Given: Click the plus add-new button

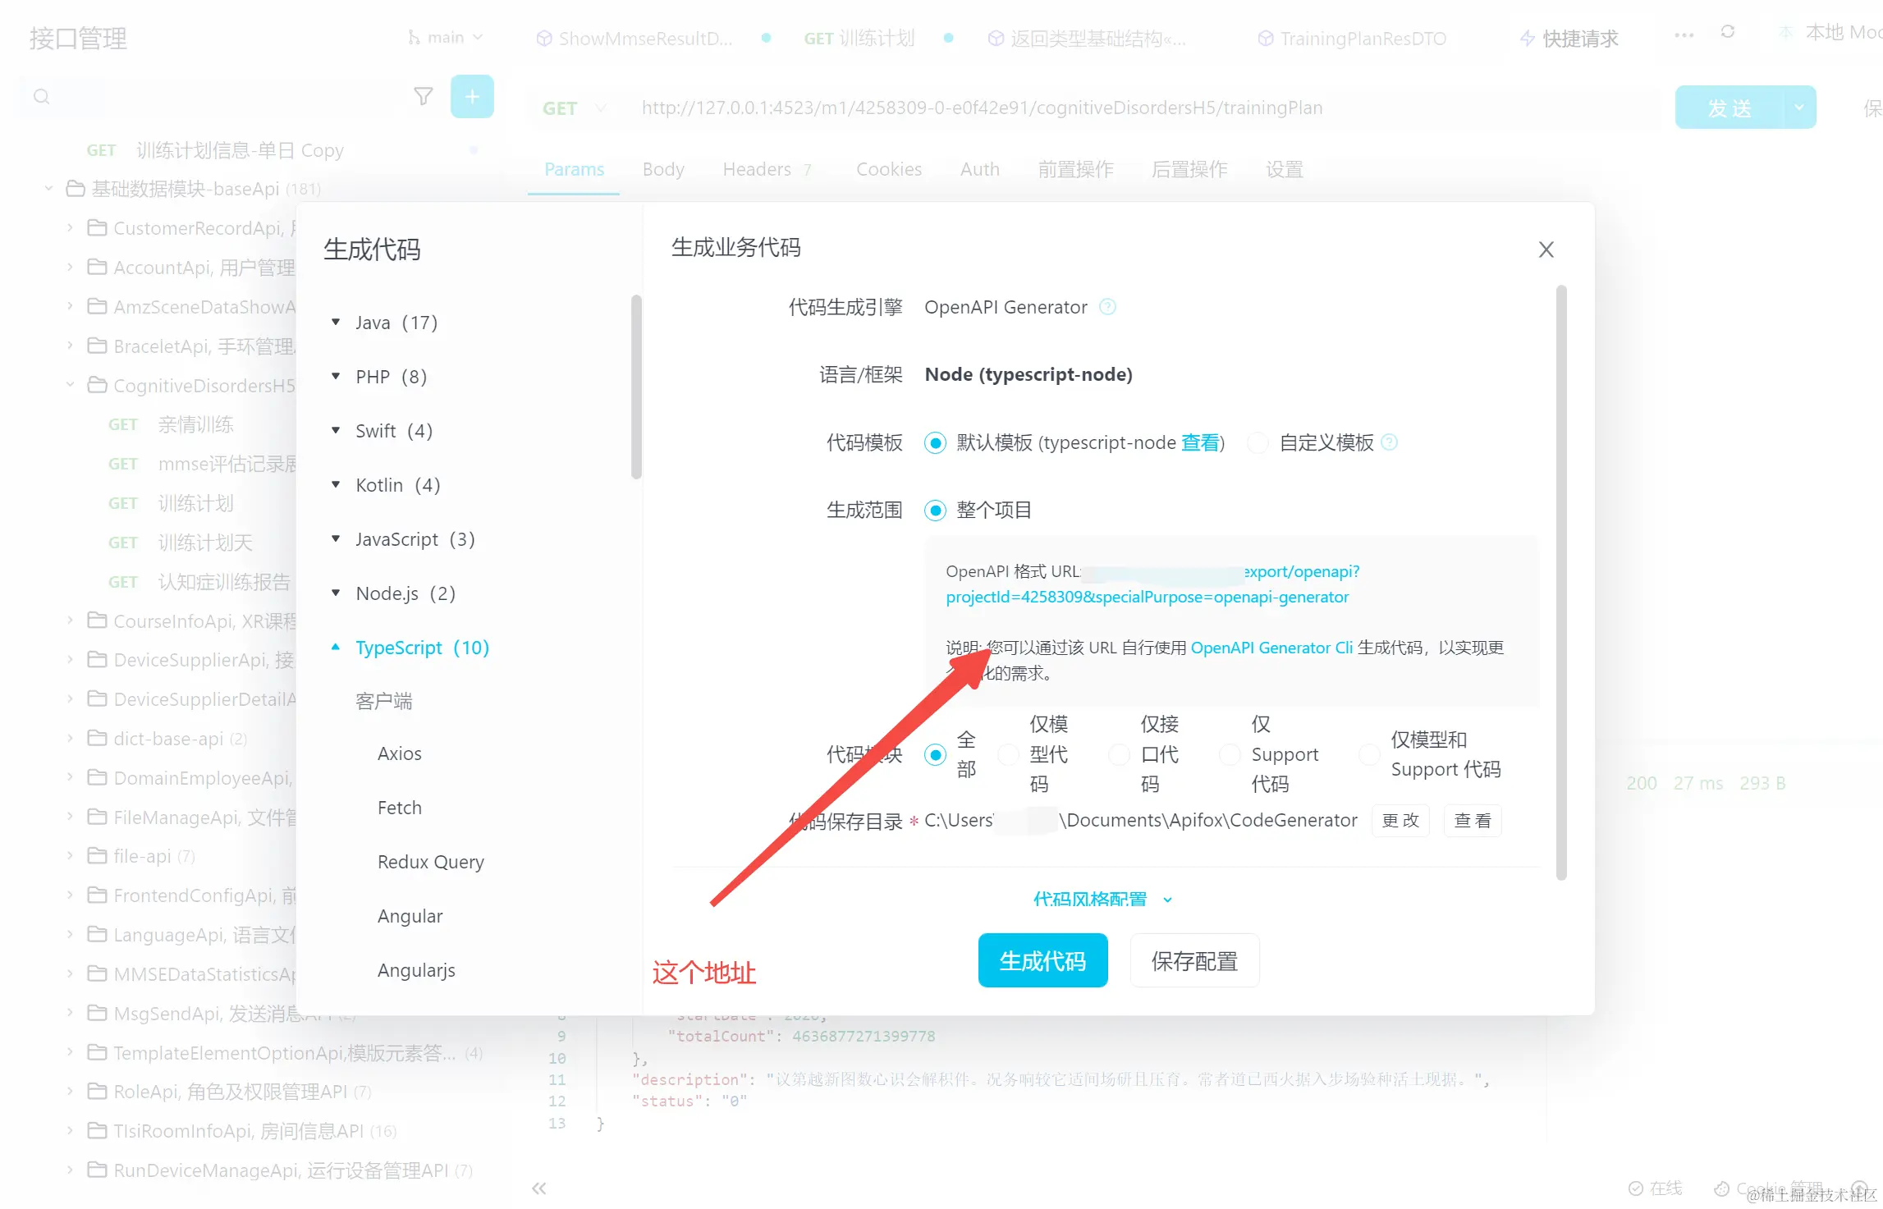Looking at the screenshot, I should coord(472,97).
